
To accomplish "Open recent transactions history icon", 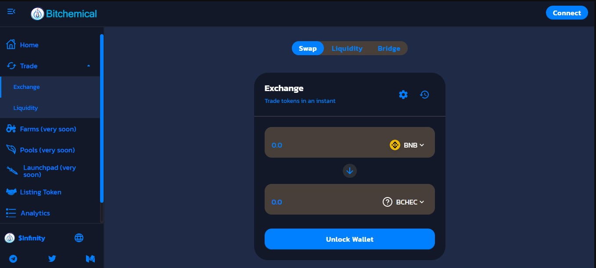I will [x=424, y=95].
